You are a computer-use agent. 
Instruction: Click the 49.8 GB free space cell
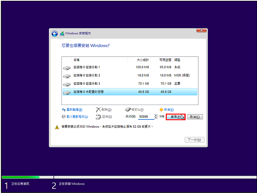[x=166, y=92]
